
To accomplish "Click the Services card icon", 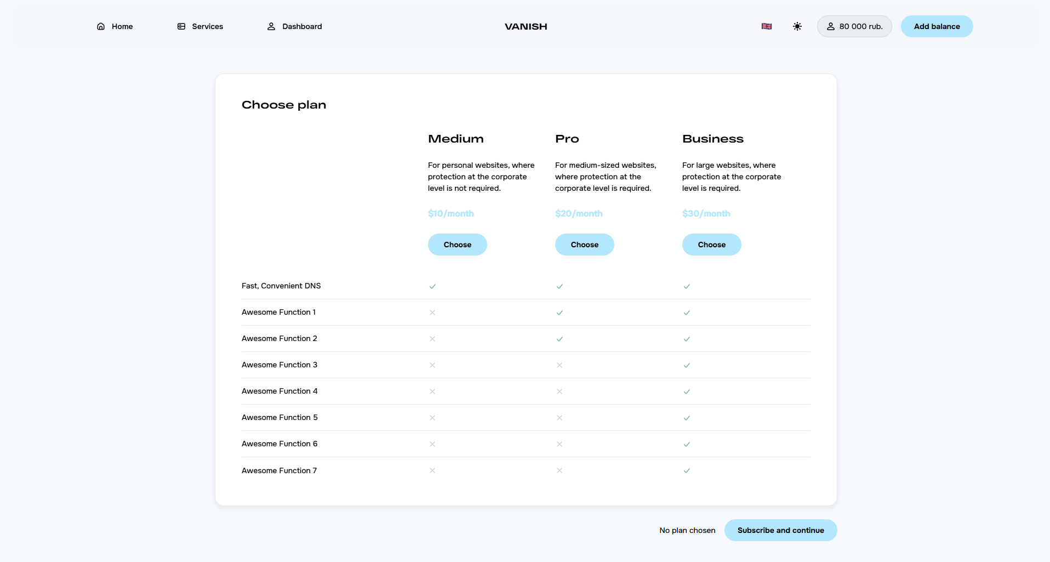I will 181,26.
